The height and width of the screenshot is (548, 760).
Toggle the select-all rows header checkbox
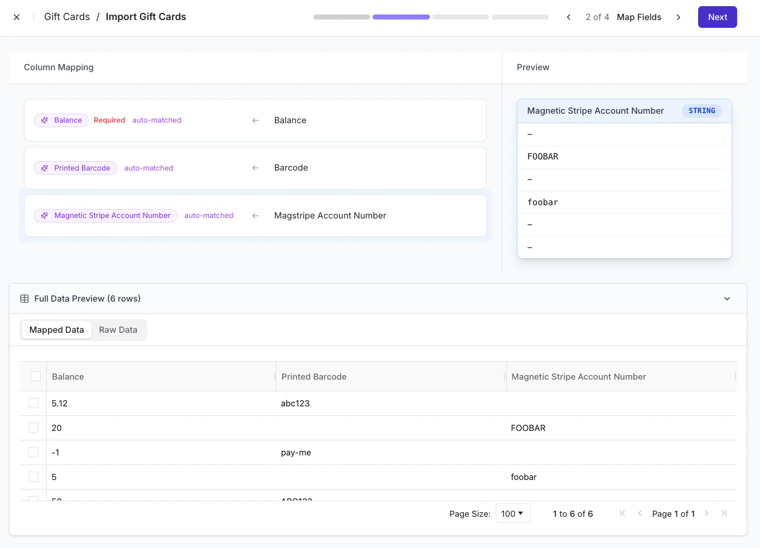tap(36, 376)
